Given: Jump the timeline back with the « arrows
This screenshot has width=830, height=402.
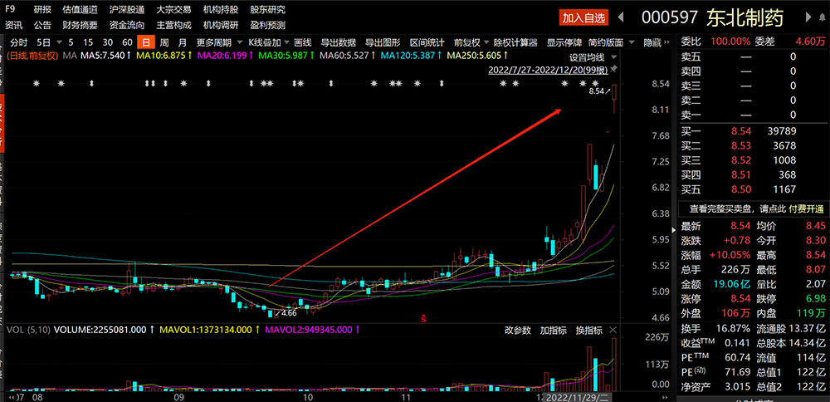Looking at the screenshot, I should point(11,397).
